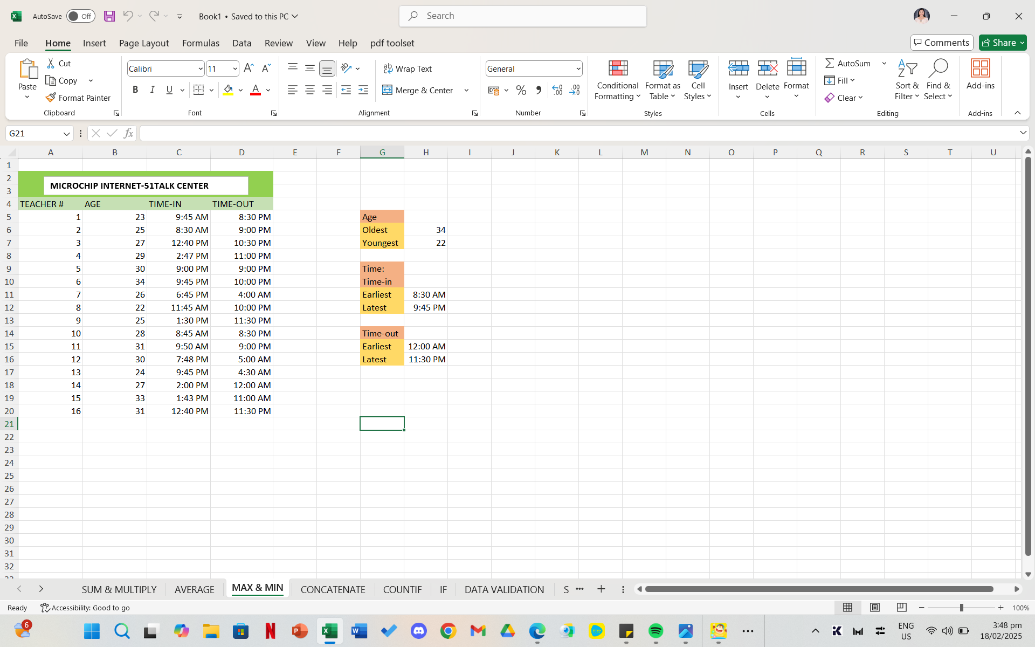Screen dimensions: 1035x647
Task: Switch to the CONCATENATE sheet tab
Action: [x=333, y=589]
